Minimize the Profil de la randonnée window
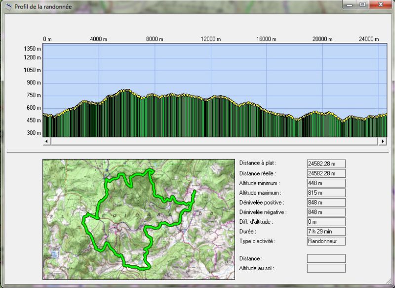Viewport: 395px width, 288px height. coord(350,4)
